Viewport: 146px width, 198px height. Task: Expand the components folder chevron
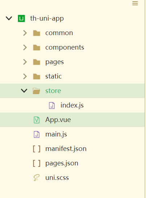click(25, 47)
